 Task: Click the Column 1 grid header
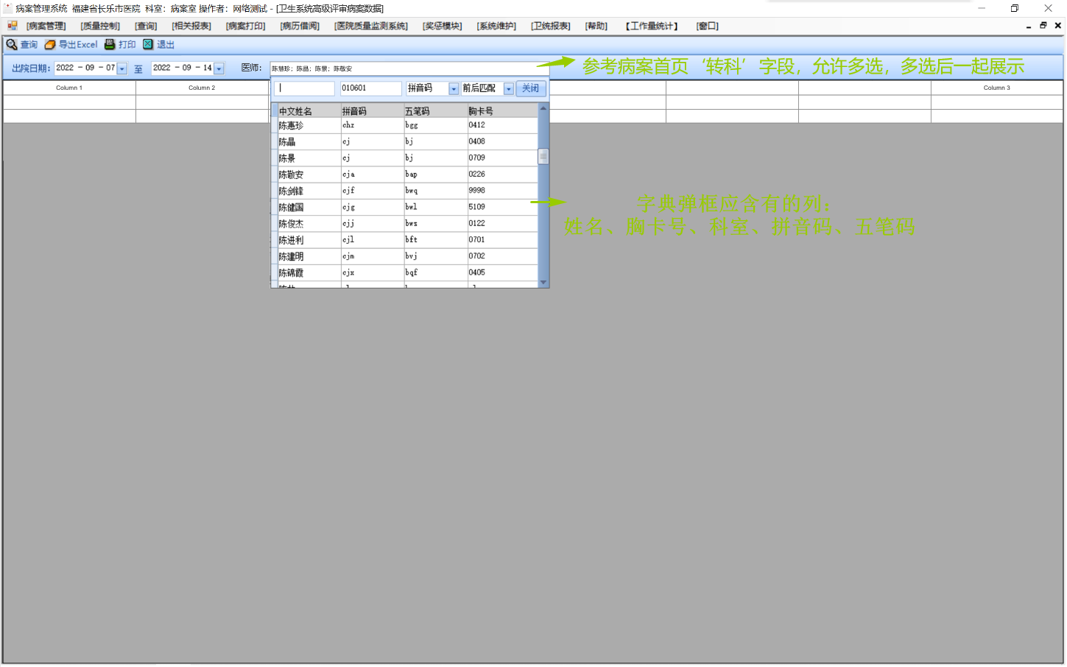(69, 88)
